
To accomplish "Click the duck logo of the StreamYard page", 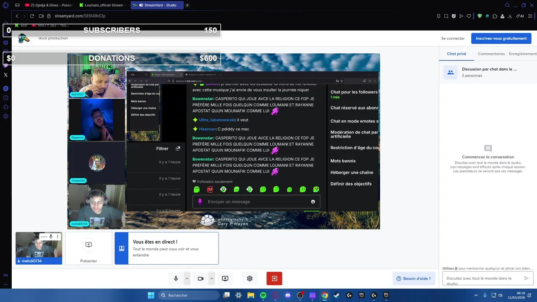I will (x=23, y=38).
